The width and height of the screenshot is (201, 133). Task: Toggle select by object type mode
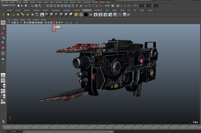pyautogui.click(x=36, y=6)
